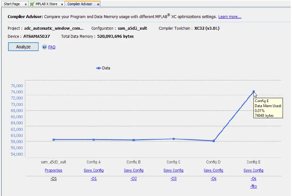Open the -O2 option under Config B
This screenshot has height=196, width=292.
[134, 179]
